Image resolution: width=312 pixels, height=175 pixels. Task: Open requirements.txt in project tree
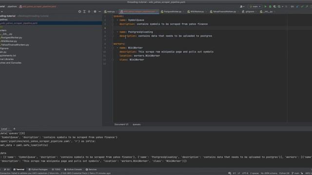[8, 55]
